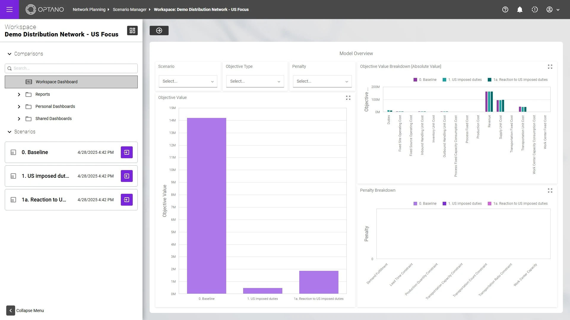The width and height of the screenshot is (570, 320).
Task: Toggle 1a. Reaction series in Objective Breakdown legend
Action: pos(517,80)
